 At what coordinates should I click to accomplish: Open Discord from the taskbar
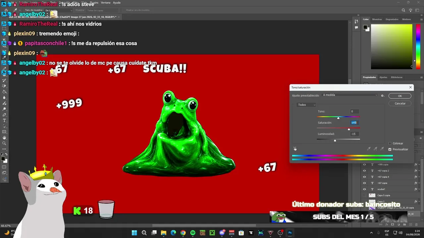coord(222,233)
